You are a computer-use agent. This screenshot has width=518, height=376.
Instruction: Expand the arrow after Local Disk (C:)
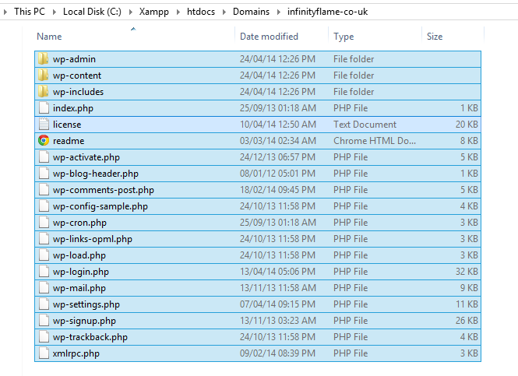(131, 12)
